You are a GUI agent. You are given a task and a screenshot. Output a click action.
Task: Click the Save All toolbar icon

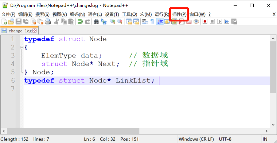click(x=26, y=21)
